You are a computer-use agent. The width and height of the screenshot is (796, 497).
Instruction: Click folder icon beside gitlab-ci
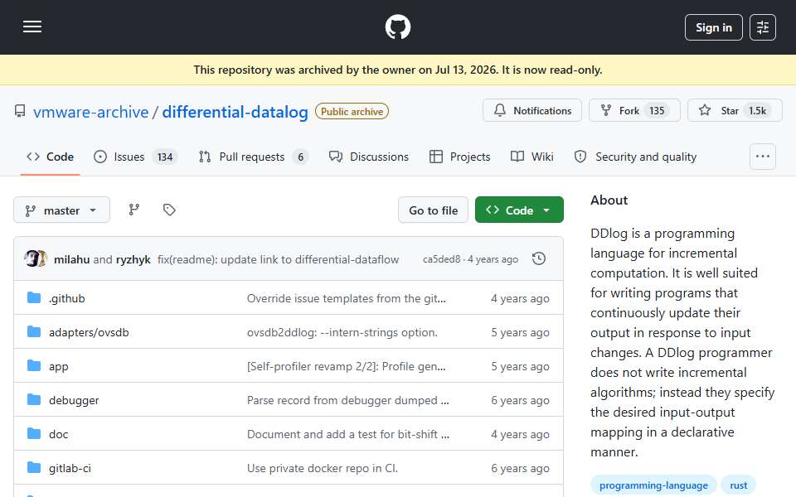34,467
